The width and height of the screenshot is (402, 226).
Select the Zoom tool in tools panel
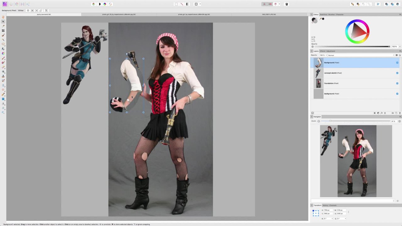point(3,112)
